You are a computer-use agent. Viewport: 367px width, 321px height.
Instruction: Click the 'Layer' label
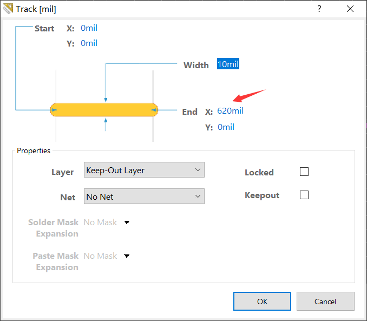pos(62,172)
